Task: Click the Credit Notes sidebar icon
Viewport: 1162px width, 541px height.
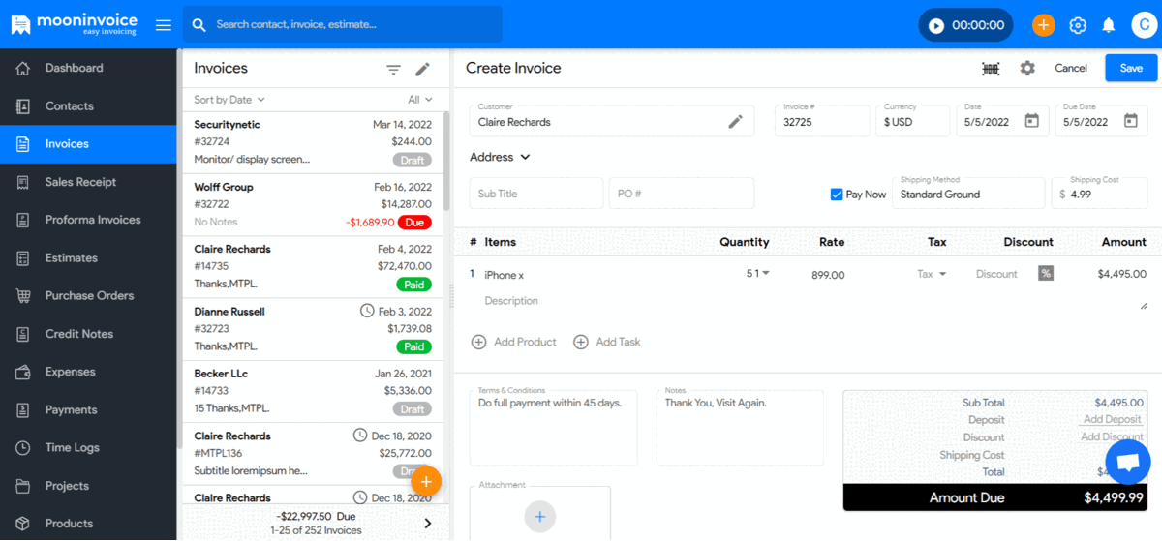Action: 23,334
